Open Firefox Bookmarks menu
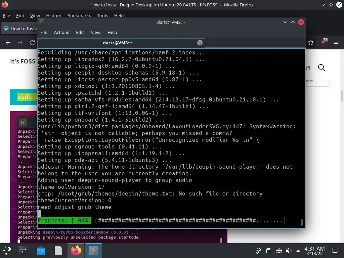The width and height of the screenshot is (344, 258). coord(79,15)
